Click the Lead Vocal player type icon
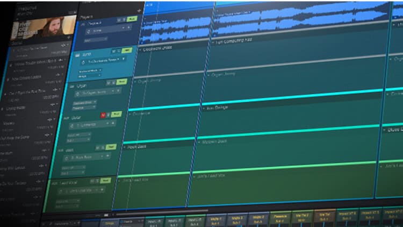This screenshot has width=403, height=227. point(54,183)
